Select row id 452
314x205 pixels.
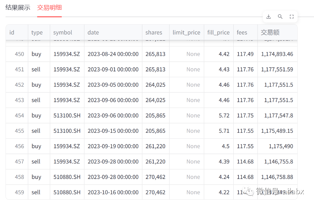[x=17, y=85]
